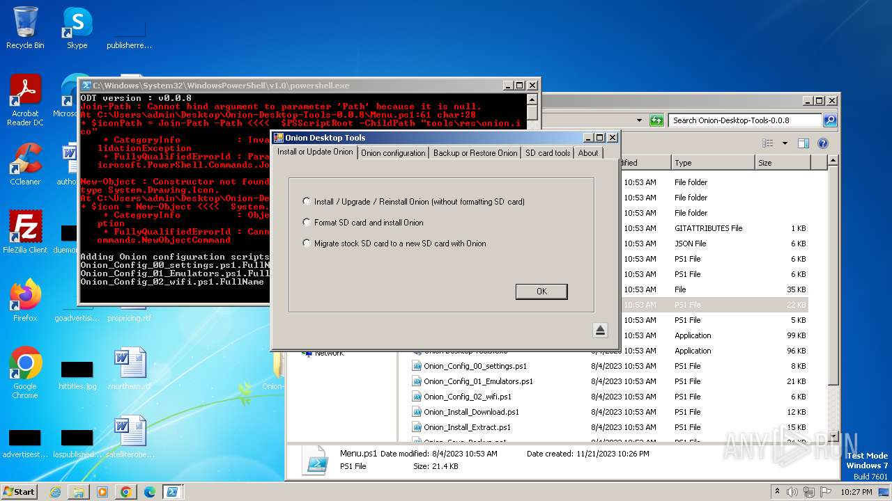Open Chrome from the taskbar
892x501 pixels.
point(126,492)
